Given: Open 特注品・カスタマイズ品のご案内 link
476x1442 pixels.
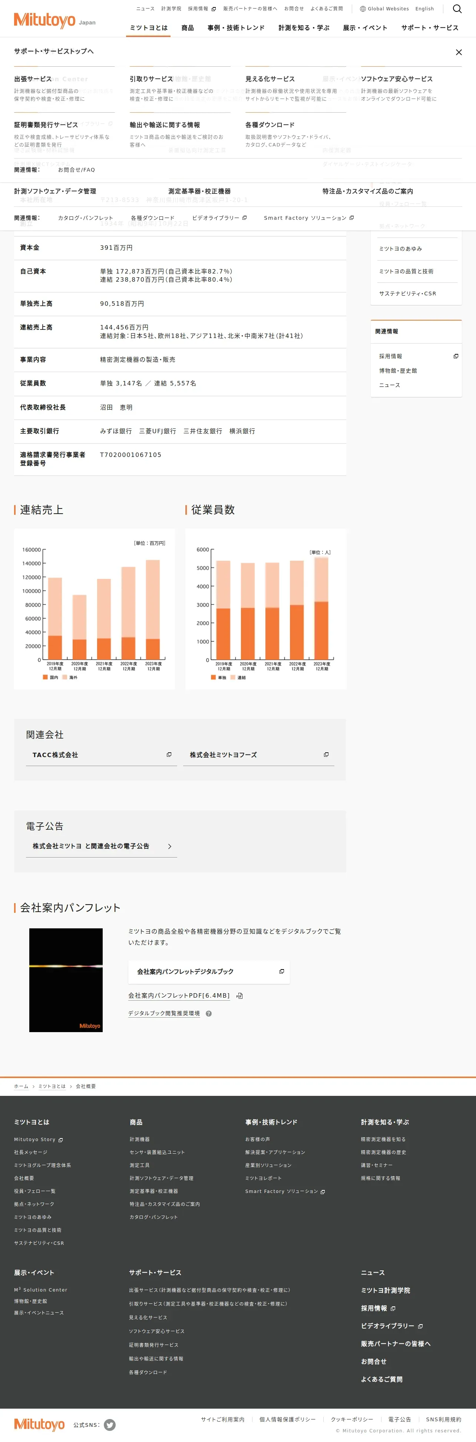Looking at the screenshot, I should pyautogui.click(x=367, y=192).
